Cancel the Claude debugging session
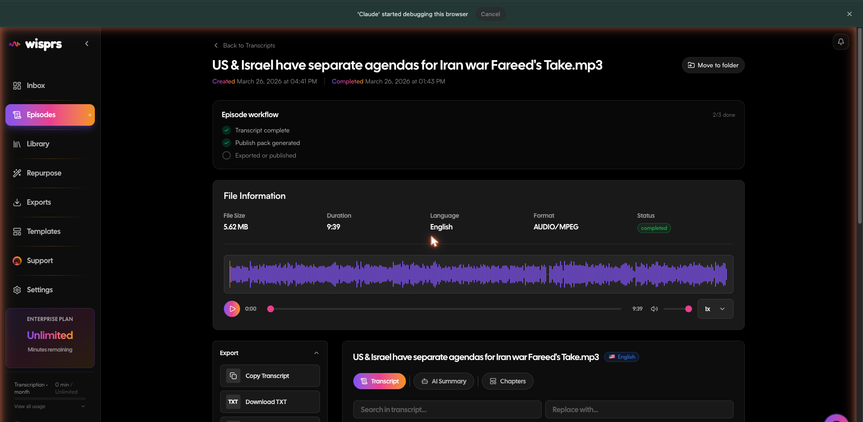Viewport: 863px width, 422px height. pos(490,14)
